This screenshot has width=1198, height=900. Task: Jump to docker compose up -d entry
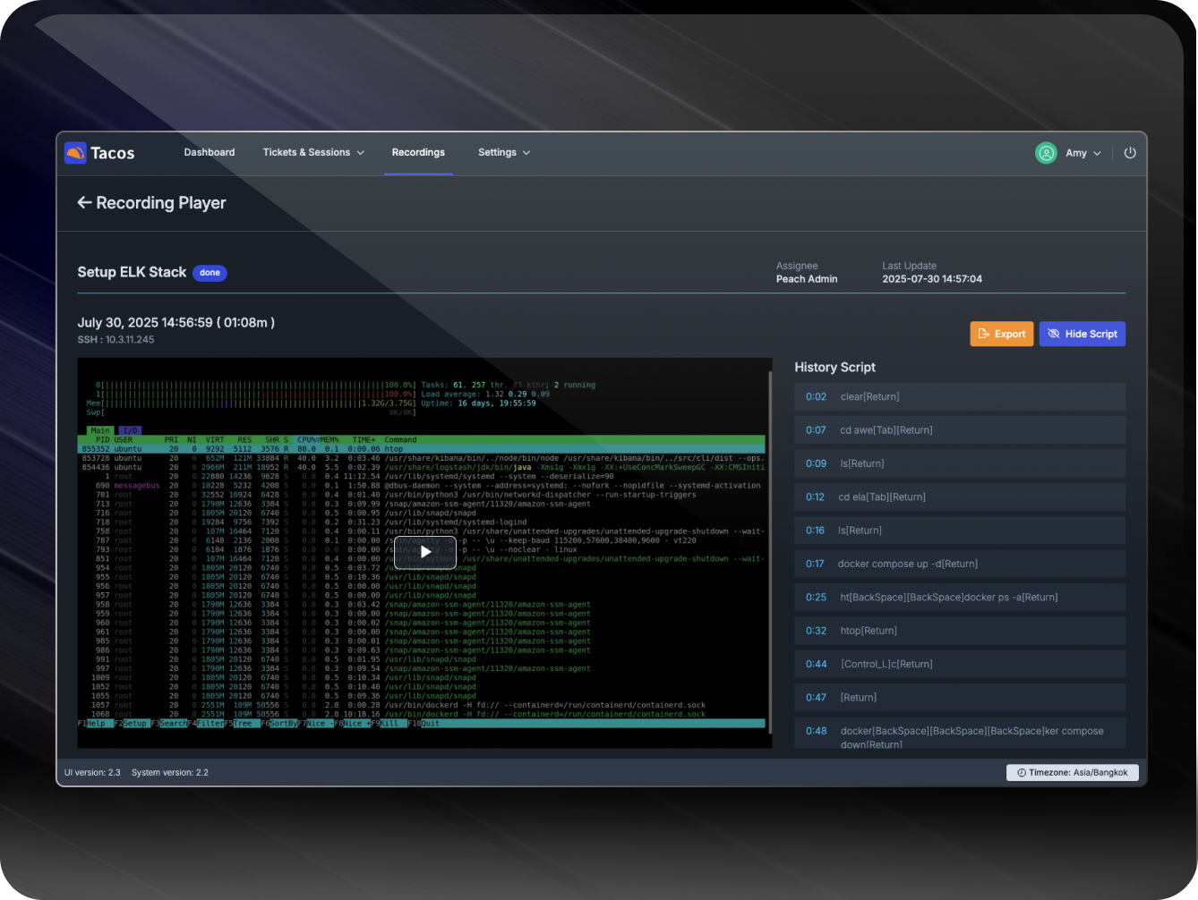[960, 564]
